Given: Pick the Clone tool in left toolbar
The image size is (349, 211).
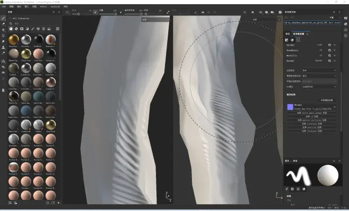Looking at the screenshot, I should [3, 47].
